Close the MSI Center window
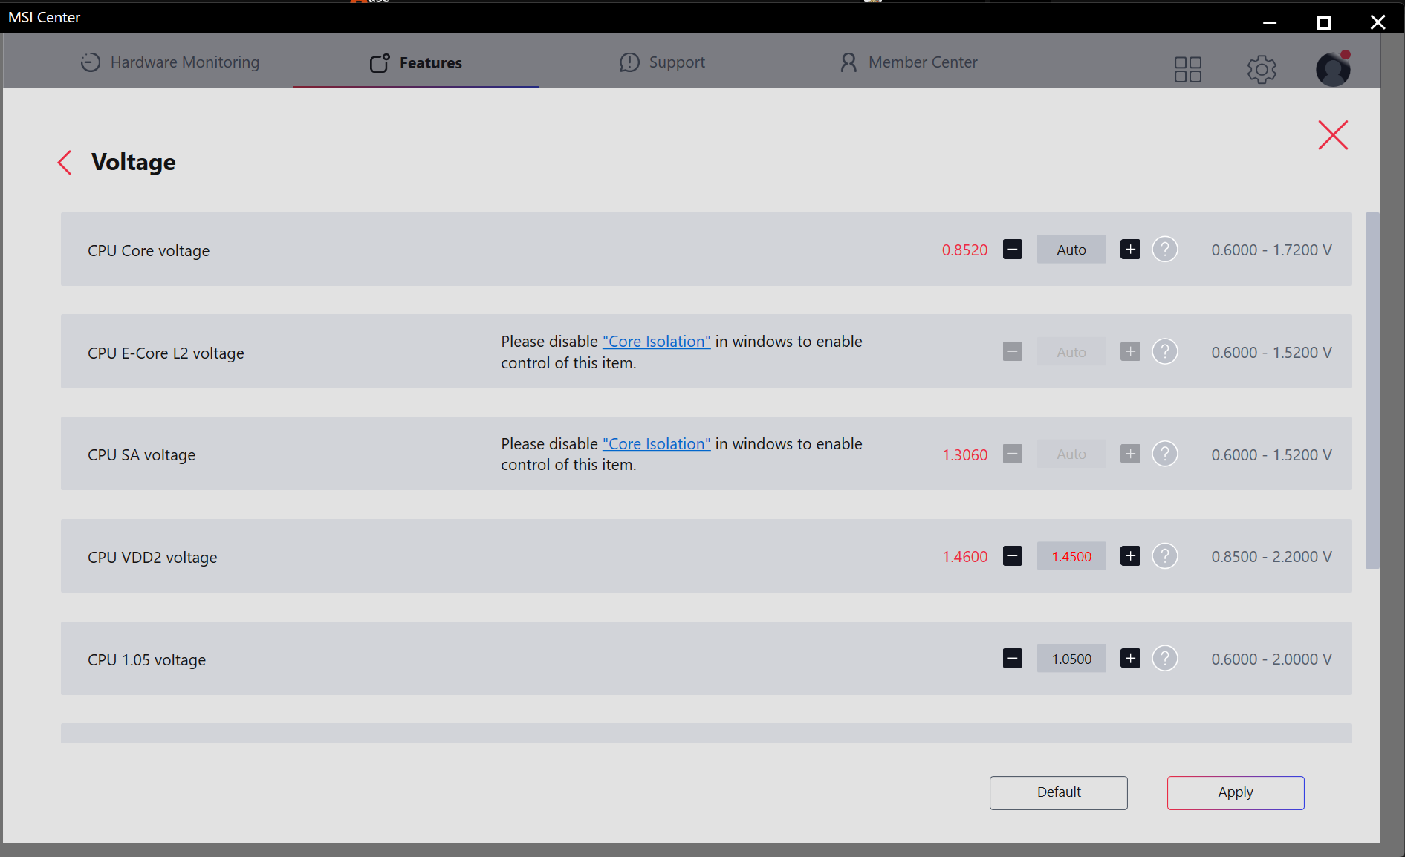1405x857 pixels. (x=1378, y=22)
